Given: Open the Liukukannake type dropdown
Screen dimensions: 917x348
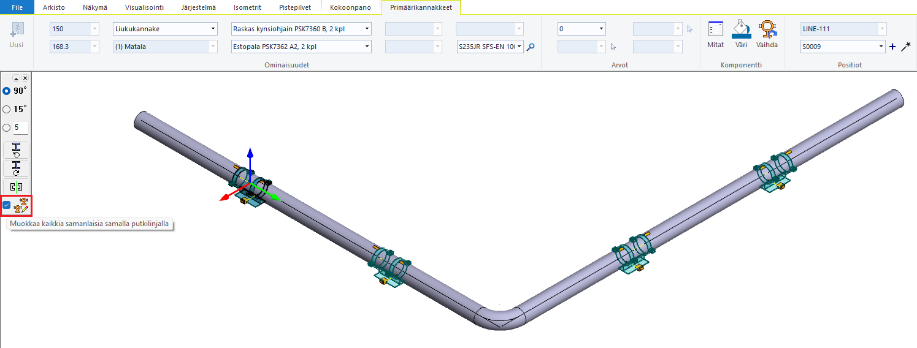Looking at the screenshot, I should point(213,29).
